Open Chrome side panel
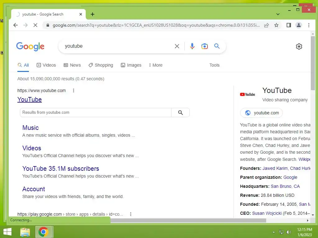 [x=288, y=25]
